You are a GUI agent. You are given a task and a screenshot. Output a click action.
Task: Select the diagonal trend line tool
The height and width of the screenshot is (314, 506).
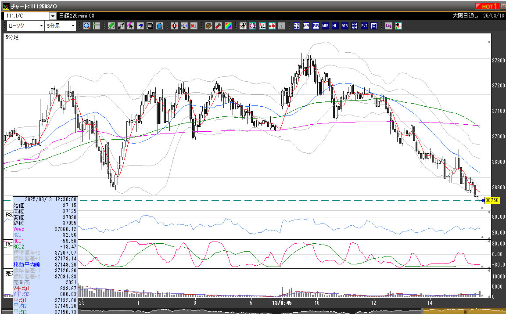(x=121, y=26)
